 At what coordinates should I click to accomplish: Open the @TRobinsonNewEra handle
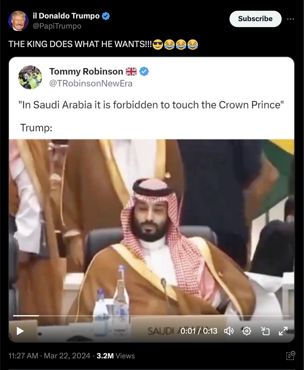[91, 83]
